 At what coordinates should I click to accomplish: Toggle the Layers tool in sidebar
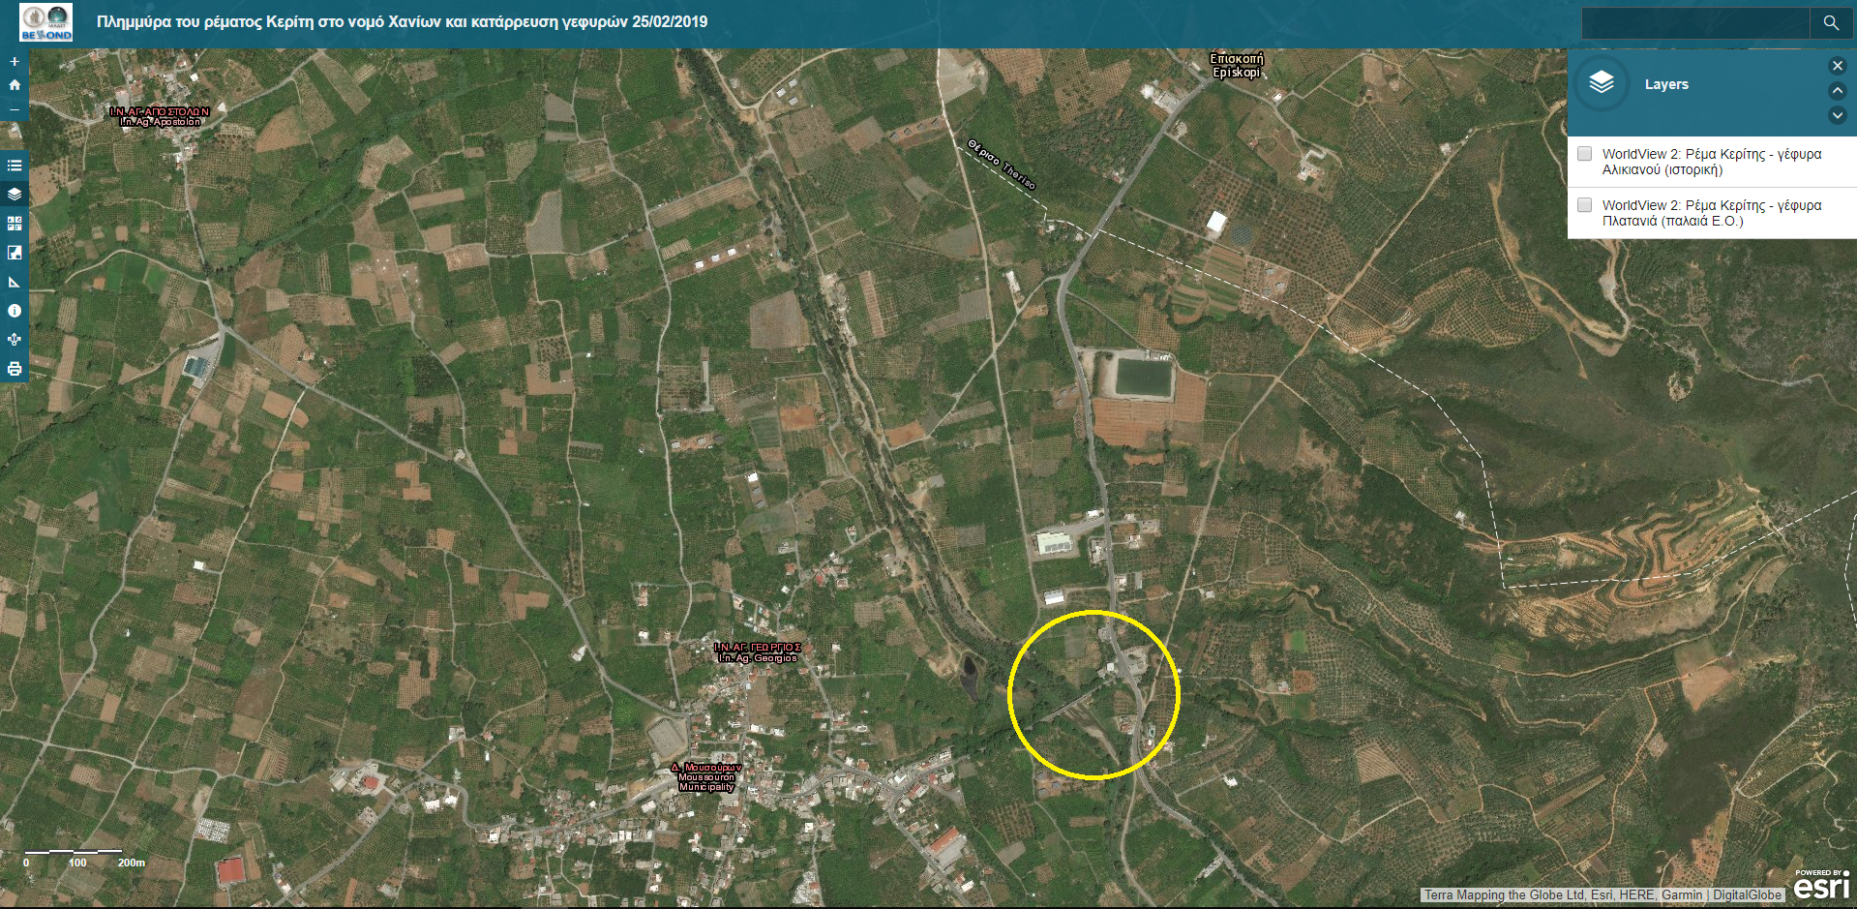pos(15,195)
